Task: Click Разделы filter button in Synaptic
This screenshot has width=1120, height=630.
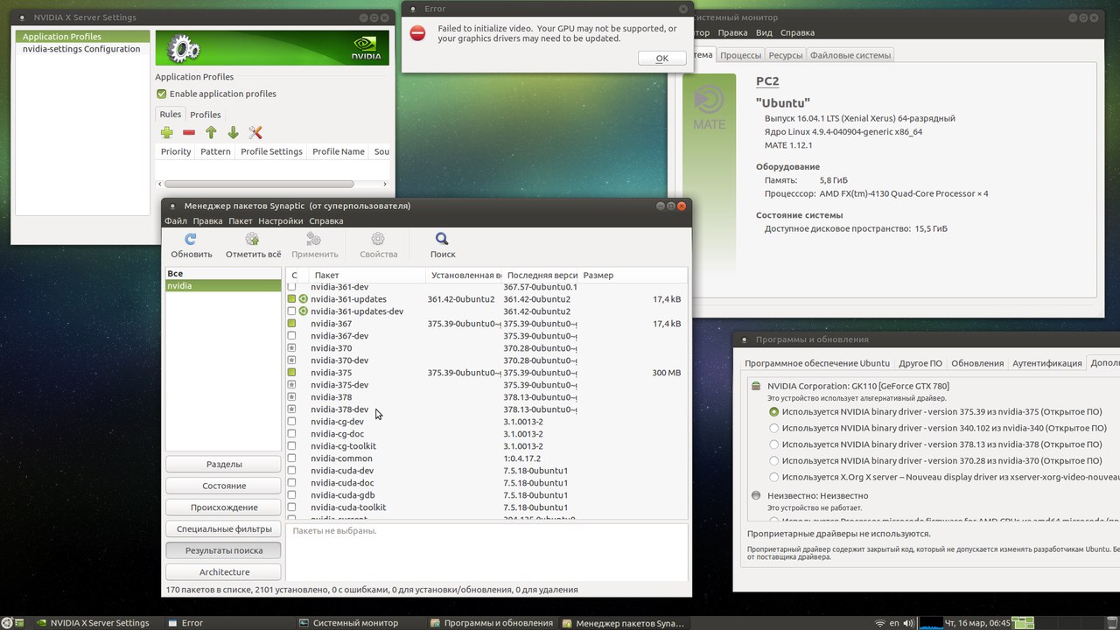Action: (x=224, y=465)
